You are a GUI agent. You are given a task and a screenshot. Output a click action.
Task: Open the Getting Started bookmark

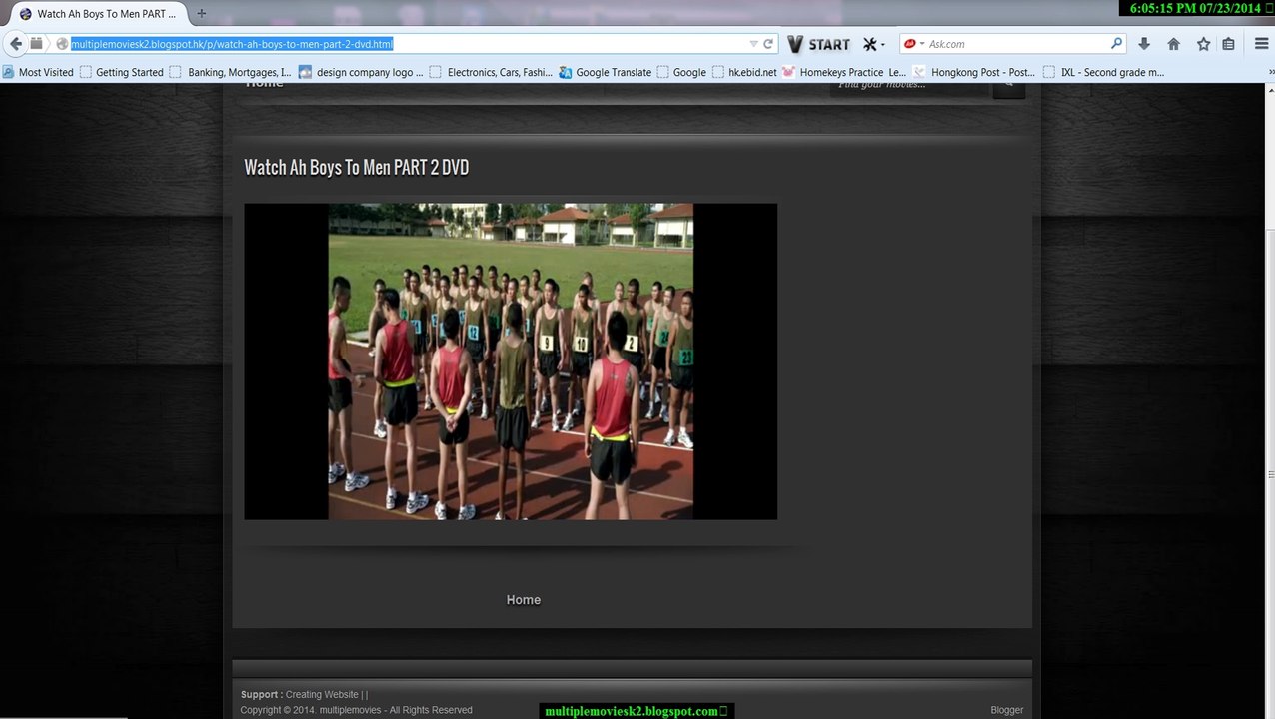121,72
